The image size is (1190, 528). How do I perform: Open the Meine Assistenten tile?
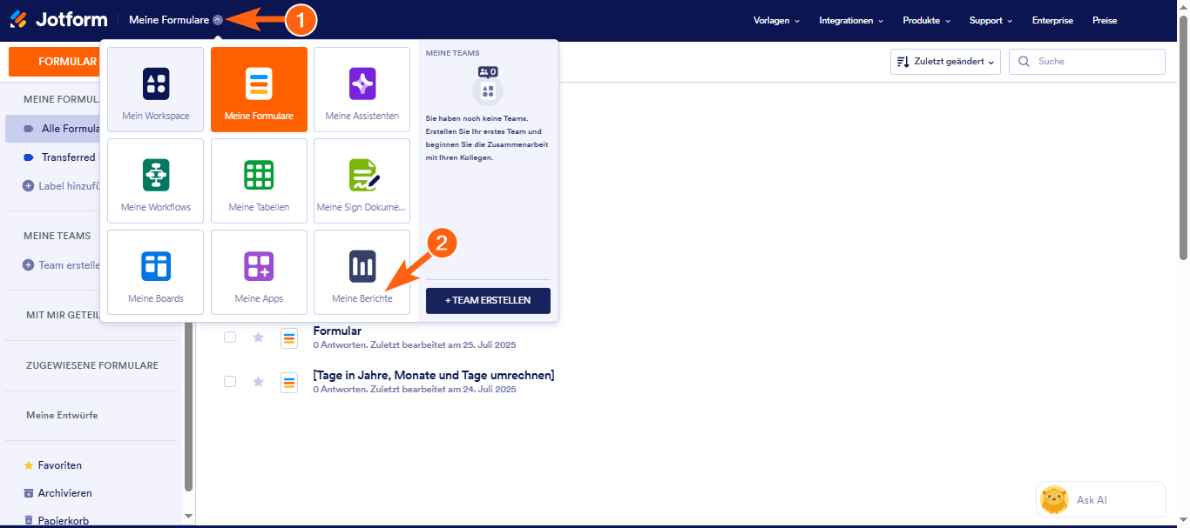362,90
